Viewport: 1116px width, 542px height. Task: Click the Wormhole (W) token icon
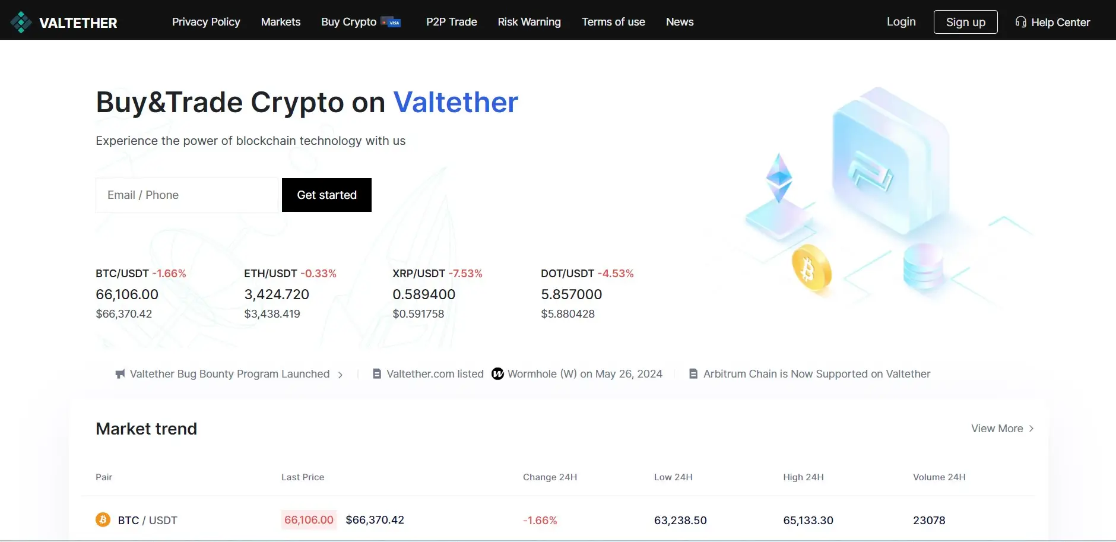point(497,374)
